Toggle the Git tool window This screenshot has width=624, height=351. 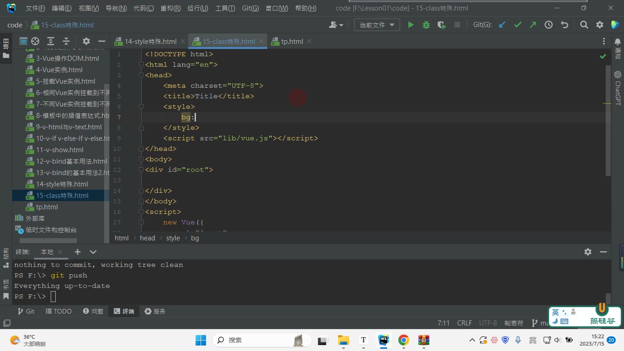click(26, 311)
